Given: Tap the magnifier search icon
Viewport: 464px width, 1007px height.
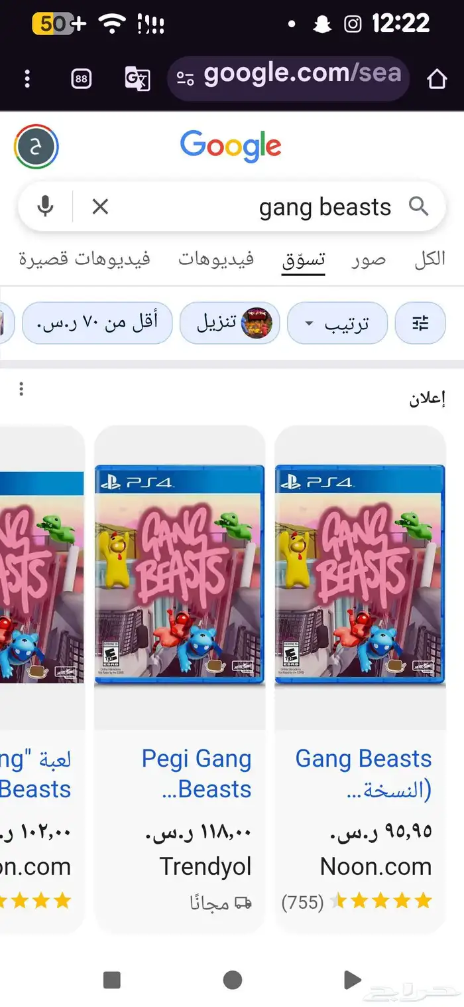Looking at the screenshot, I should pos(418,207).
